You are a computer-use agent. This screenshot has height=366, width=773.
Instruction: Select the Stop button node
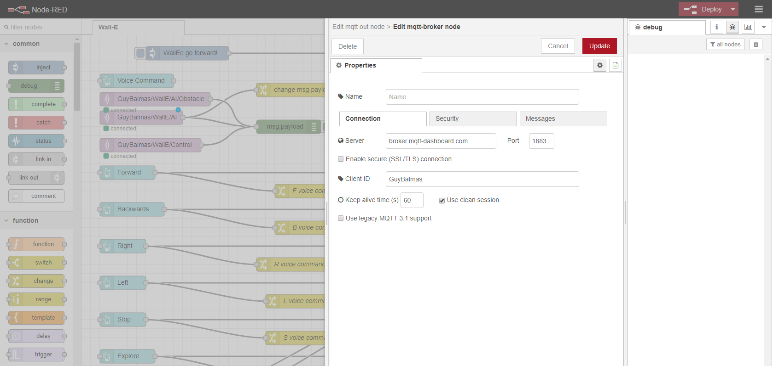(123, 320)
